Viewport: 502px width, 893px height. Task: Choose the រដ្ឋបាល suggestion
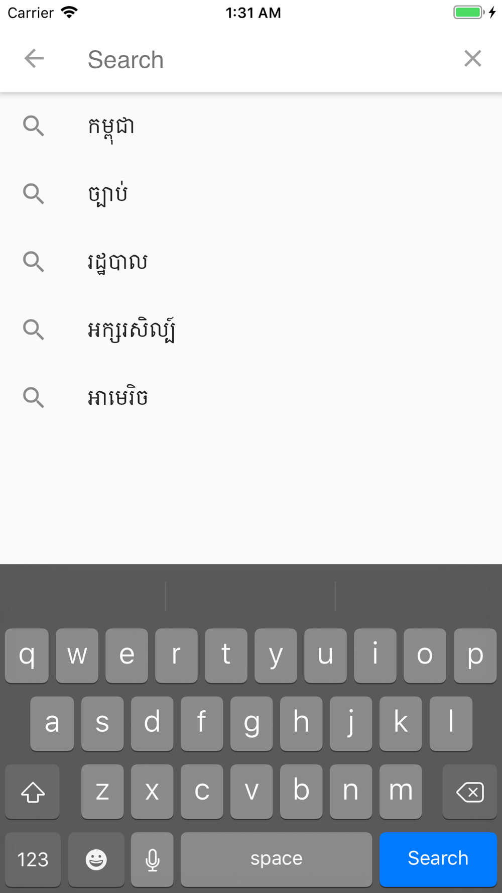[x=251, y=262]
